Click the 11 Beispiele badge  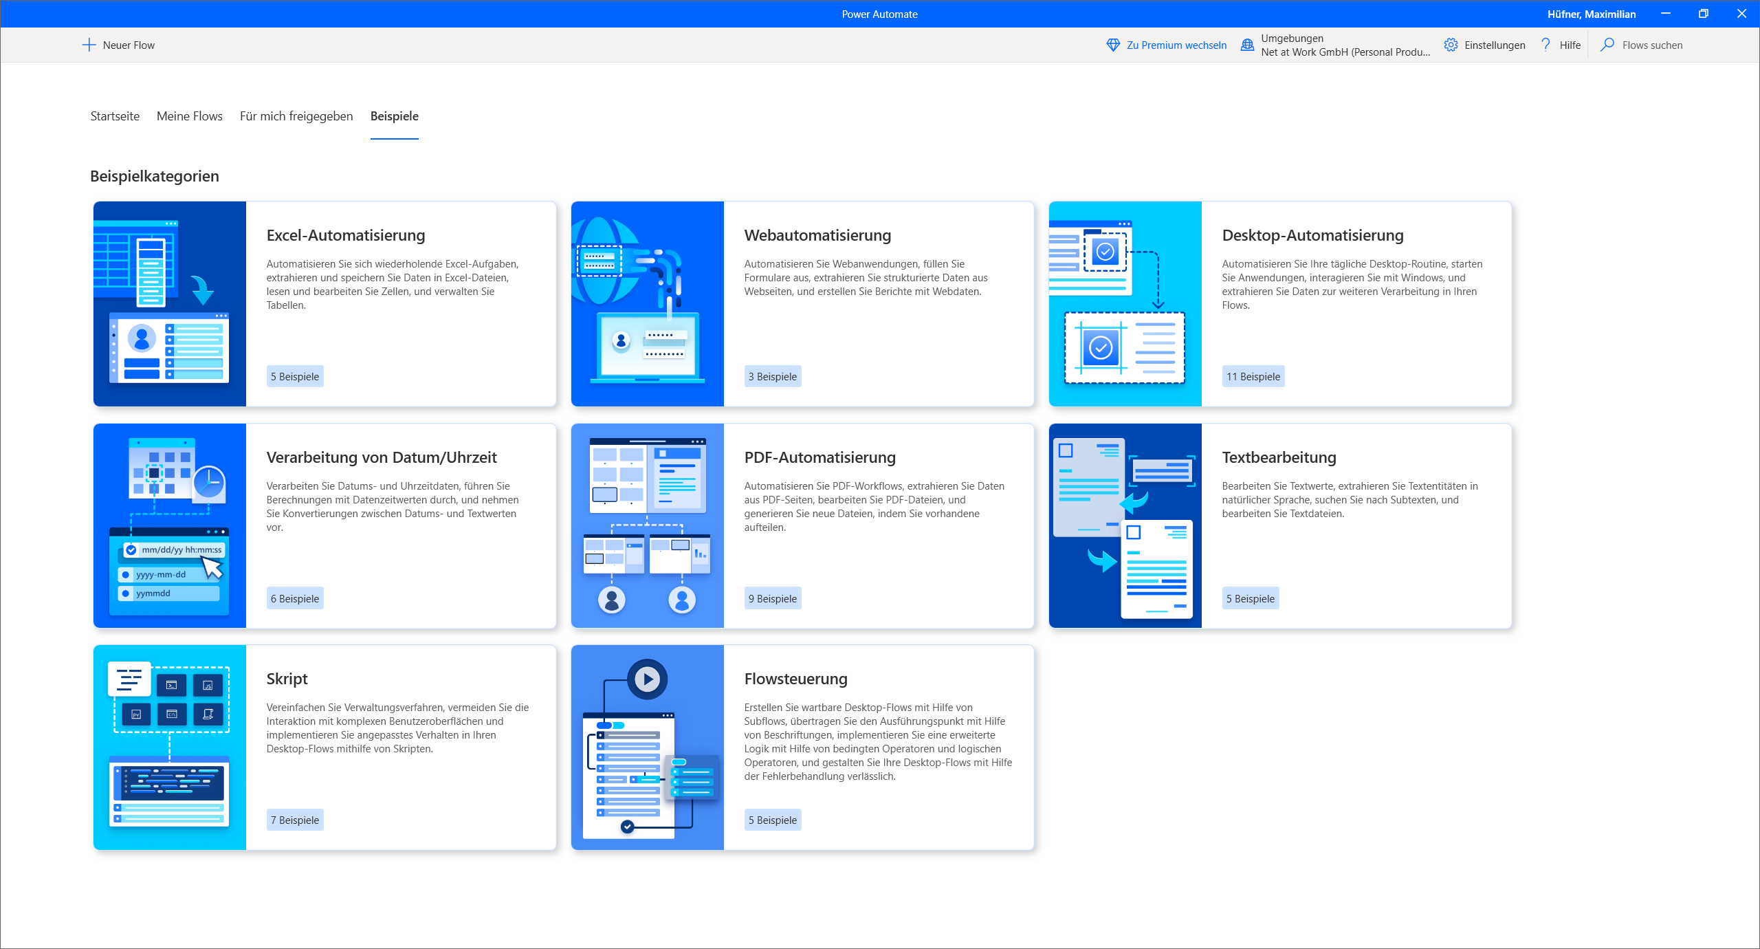(x=1253, y=377)
